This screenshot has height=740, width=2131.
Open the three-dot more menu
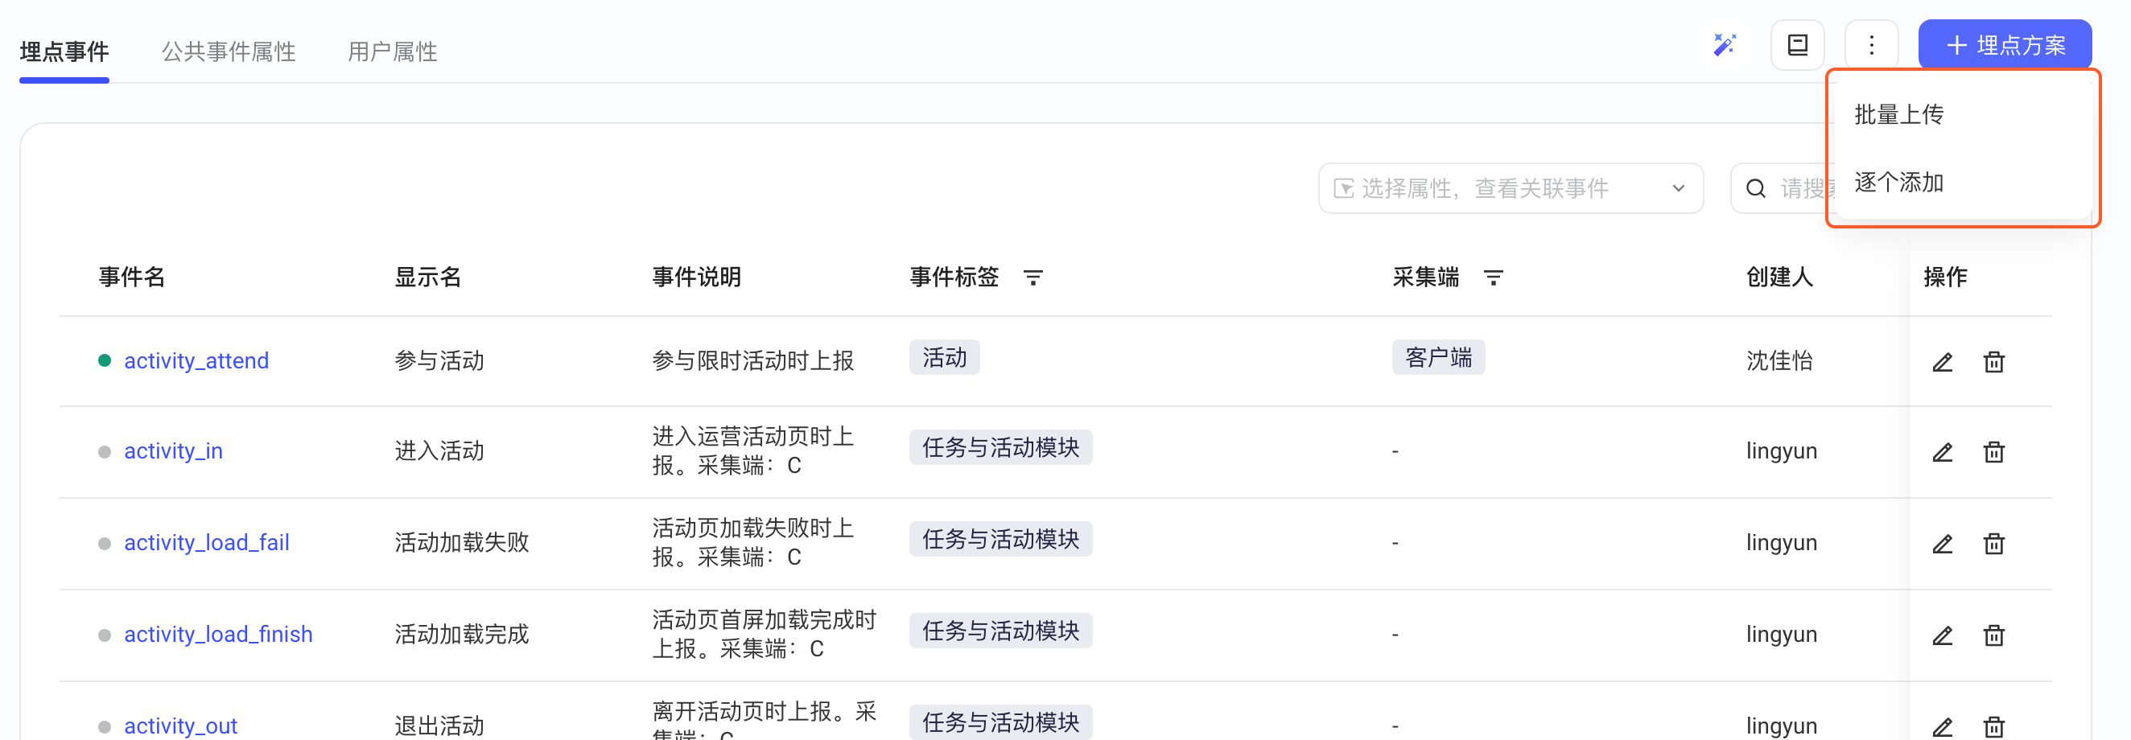coord(1871,45)
